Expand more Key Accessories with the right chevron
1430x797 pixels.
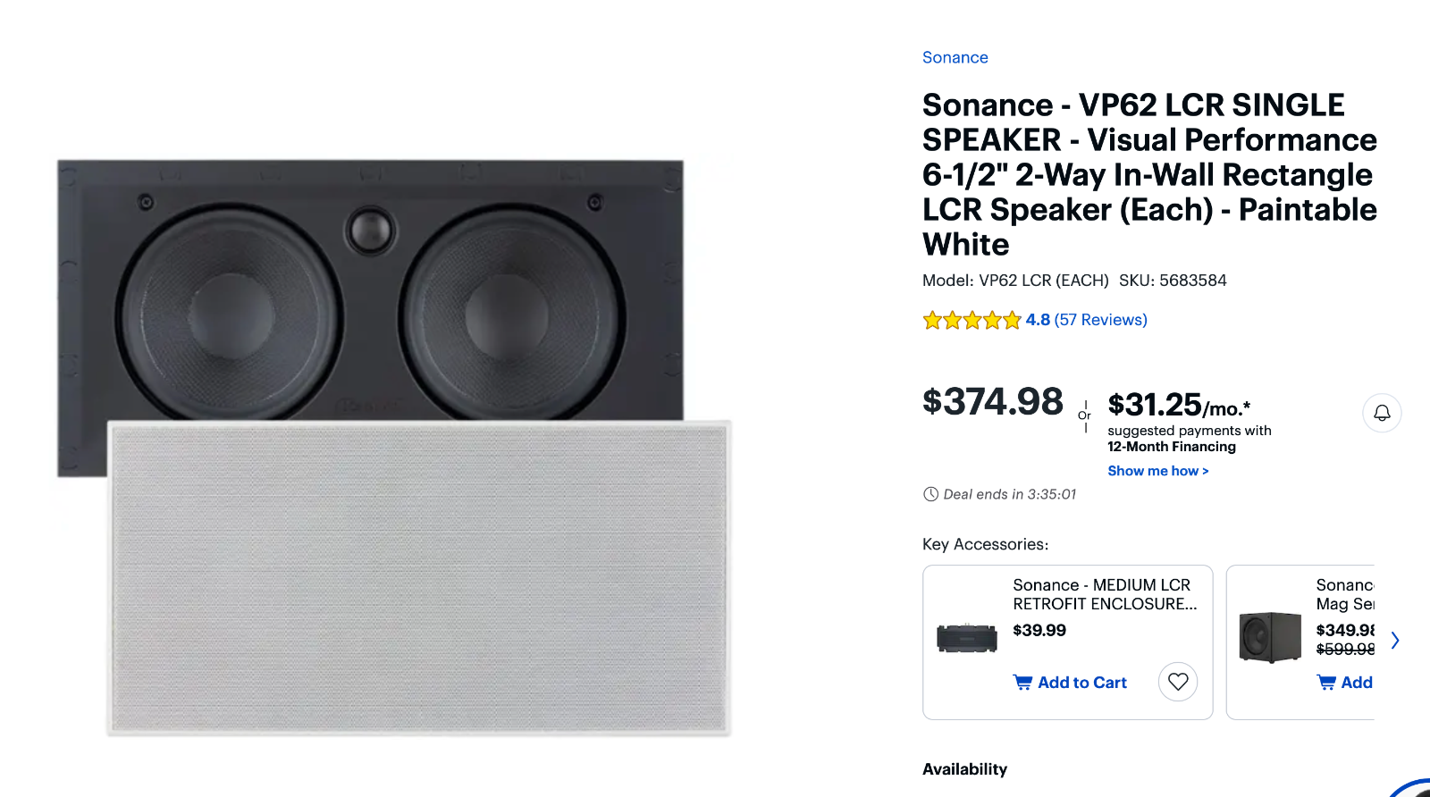(x=1395, y=641)
